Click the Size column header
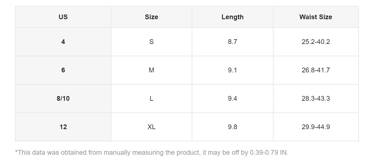This screenshot has width=377, height=165. pos(151,17)
